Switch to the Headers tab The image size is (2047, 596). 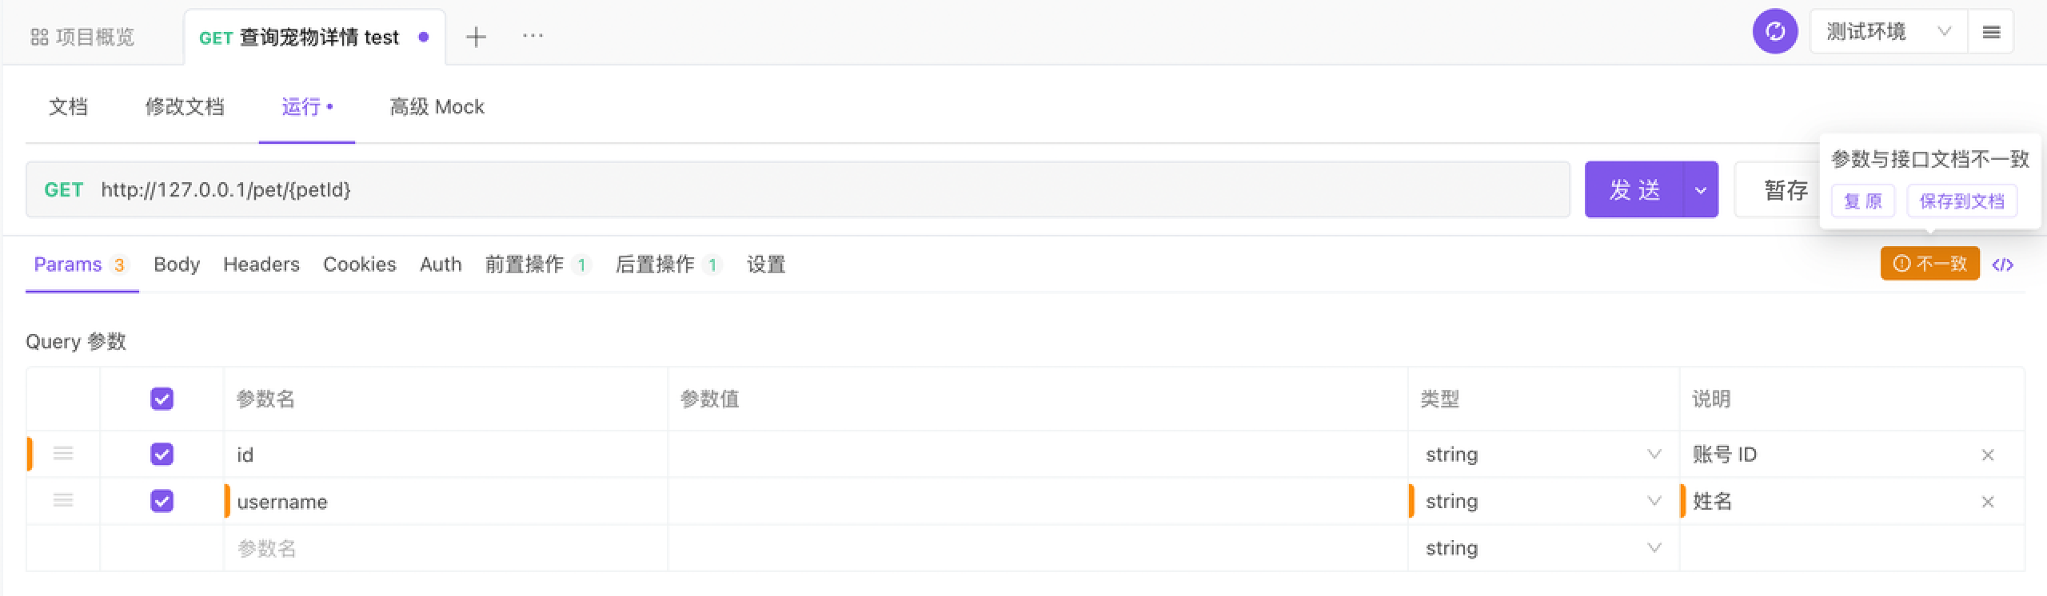pos(261,264)
